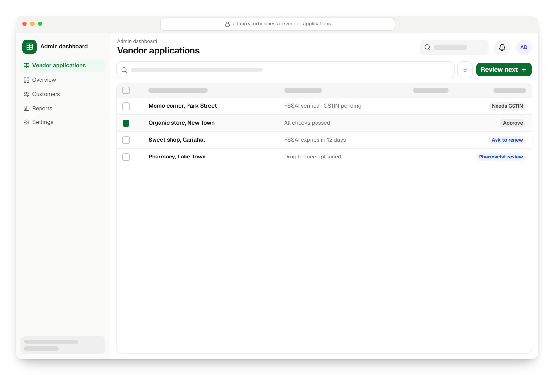Select the text 'Sweet shop, Gariahat'

pos(177,140)
